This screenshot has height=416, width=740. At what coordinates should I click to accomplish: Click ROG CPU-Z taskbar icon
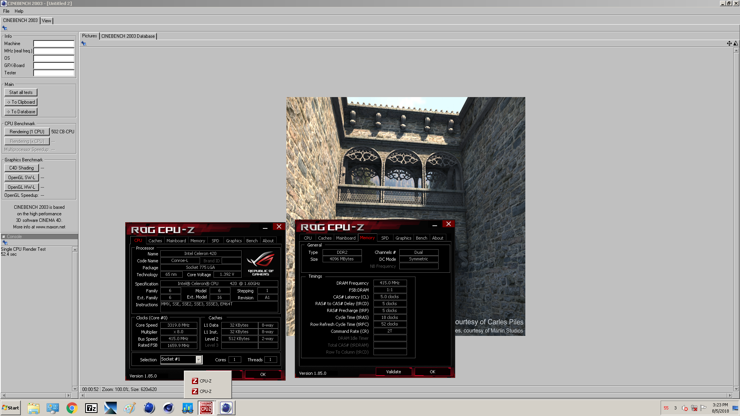pyautogui.click(x=206, y=408)
